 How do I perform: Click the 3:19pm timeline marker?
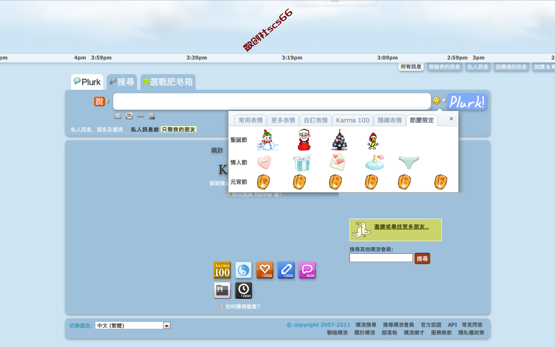[x=292, y=58]
